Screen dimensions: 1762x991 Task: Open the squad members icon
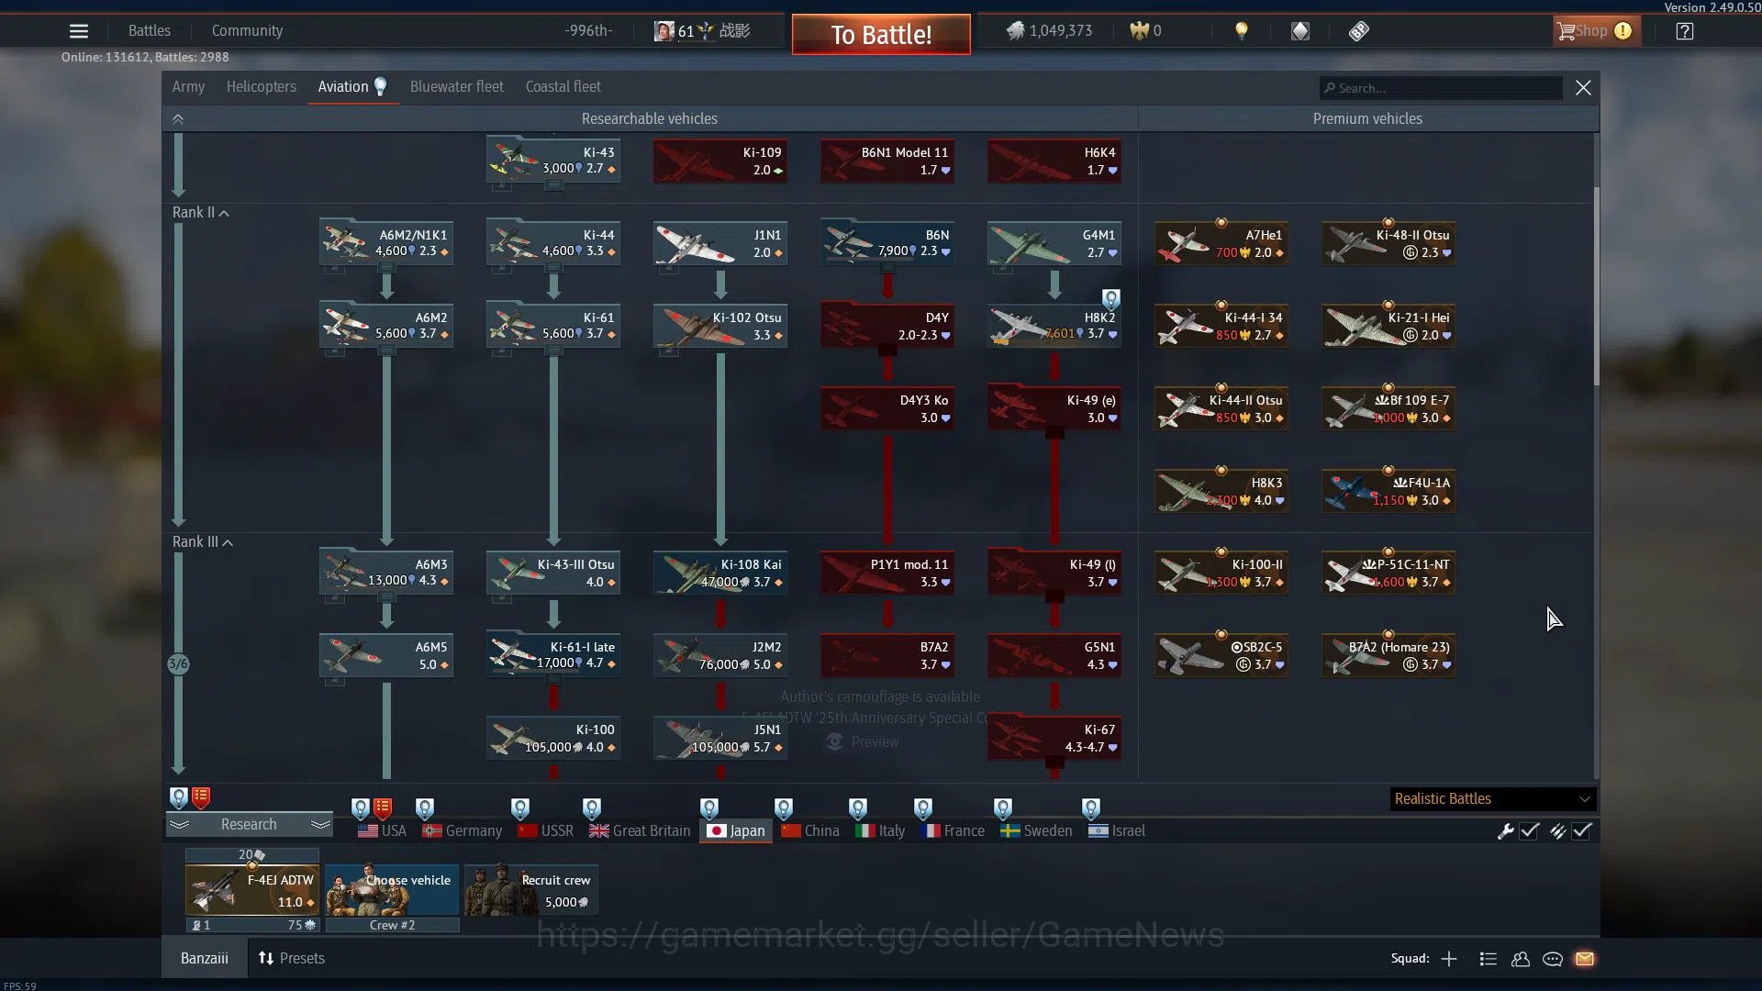click(x=1521, y=959)
